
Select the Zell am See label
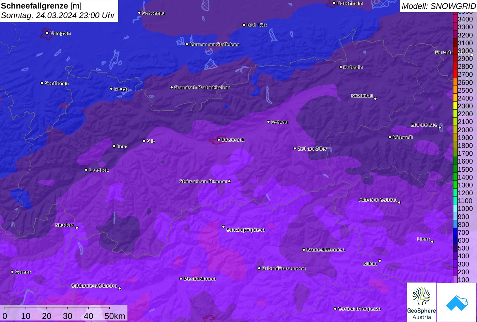click(424, 125)
